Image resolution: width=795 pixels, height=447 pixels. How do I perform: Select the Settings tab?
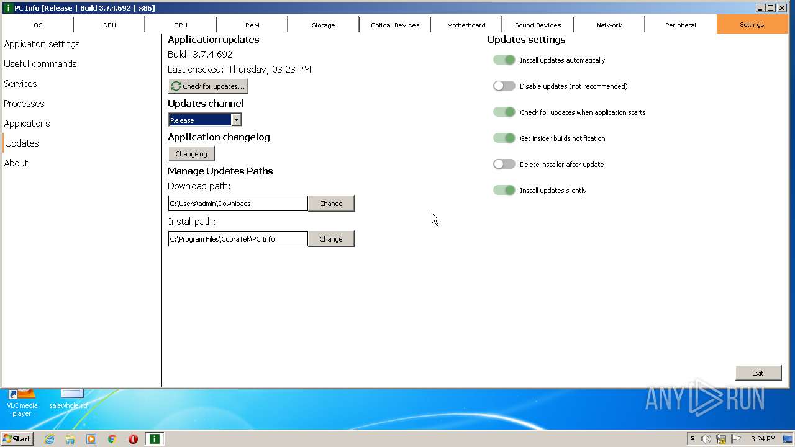pos(752,25)
